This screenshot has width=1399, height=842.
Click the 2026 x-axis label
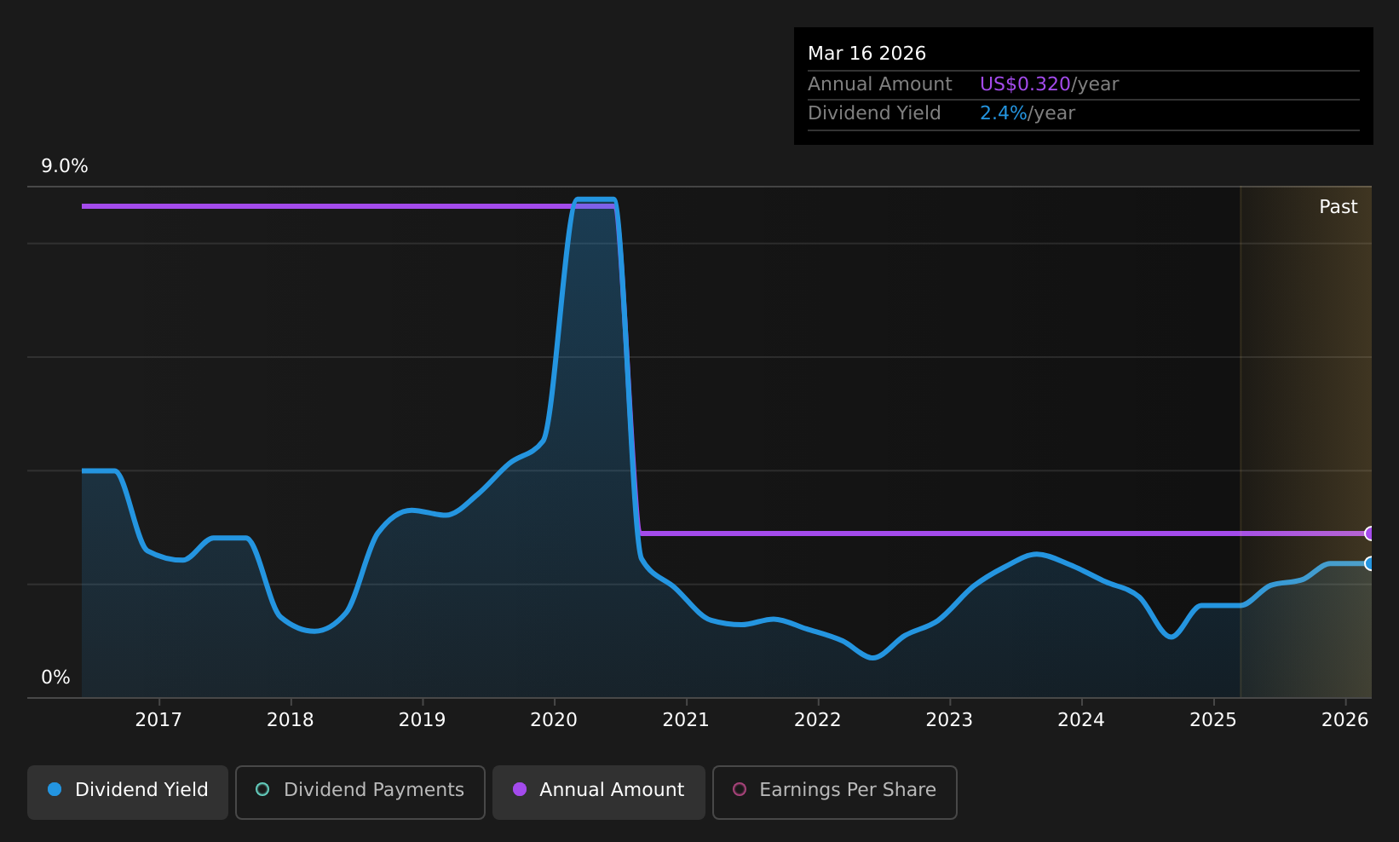point(1345,720)
